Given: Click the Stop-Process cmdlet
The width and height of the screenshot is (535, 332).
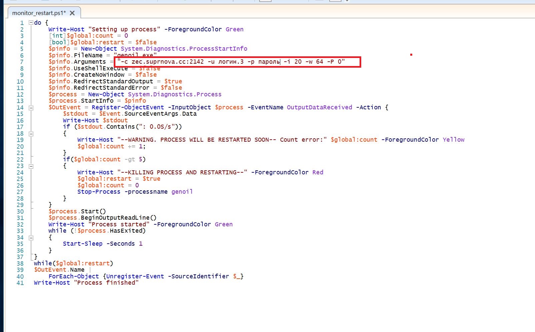Looking at the screenshot, I should (x=99, y=192).
